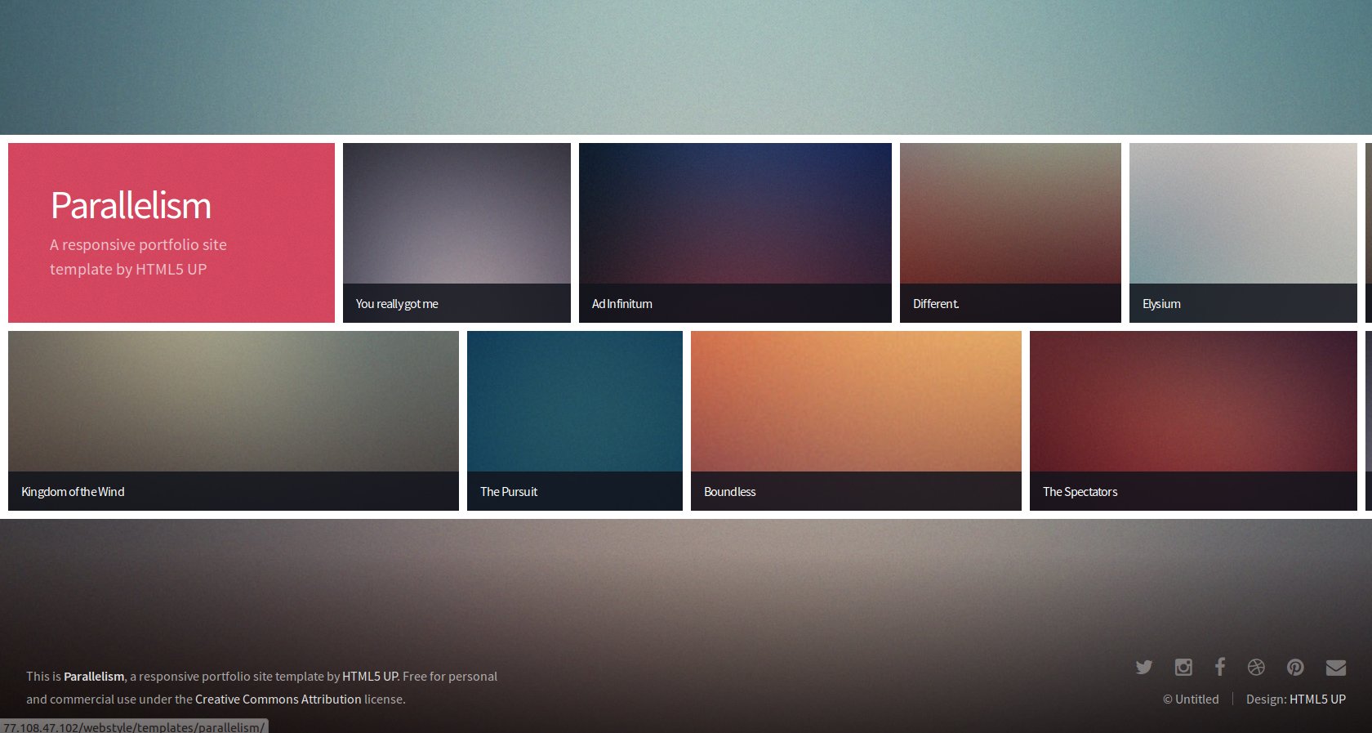Click 'HTML5 UP' design credit link
Screen dimensions: 1372x733
(x=1317, y=699)
